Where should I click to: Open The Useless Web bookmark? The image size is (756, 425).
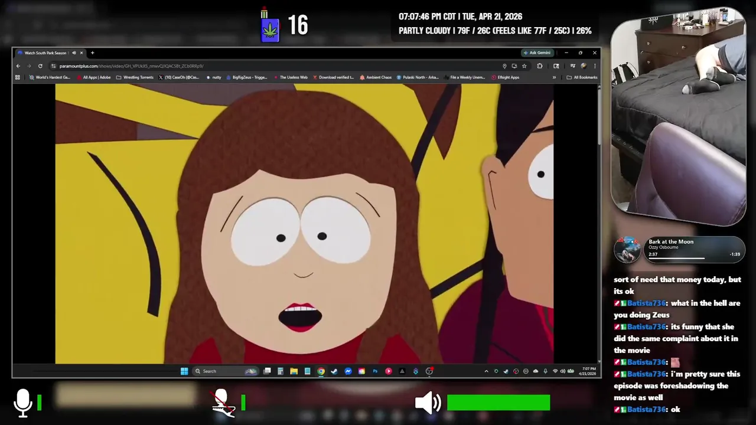click(290, 77)
